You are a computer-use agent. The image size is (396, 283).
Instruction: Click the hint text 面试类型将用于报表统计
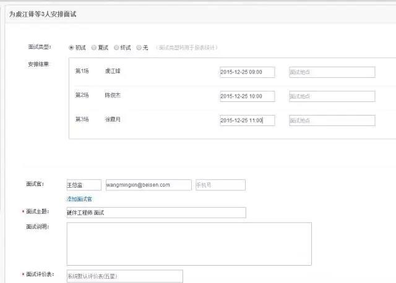[x=187, y=48]
